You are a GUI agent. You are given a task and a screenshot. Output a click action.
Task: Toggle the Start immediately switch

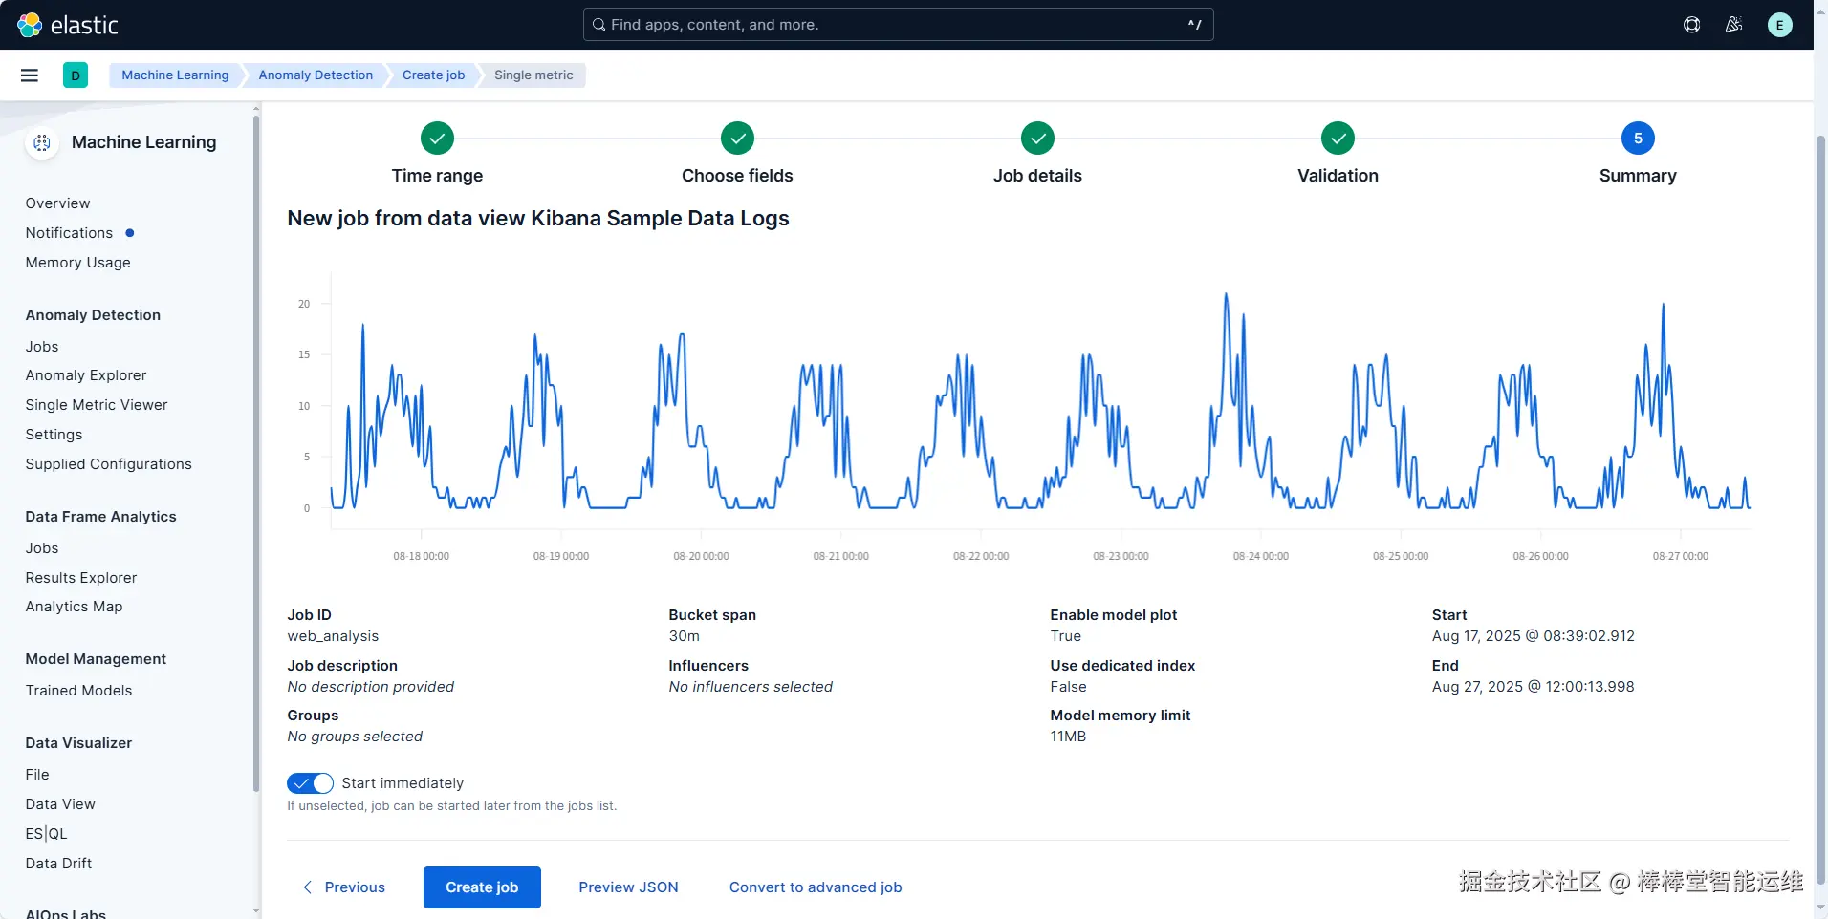(x=310, y=783)
